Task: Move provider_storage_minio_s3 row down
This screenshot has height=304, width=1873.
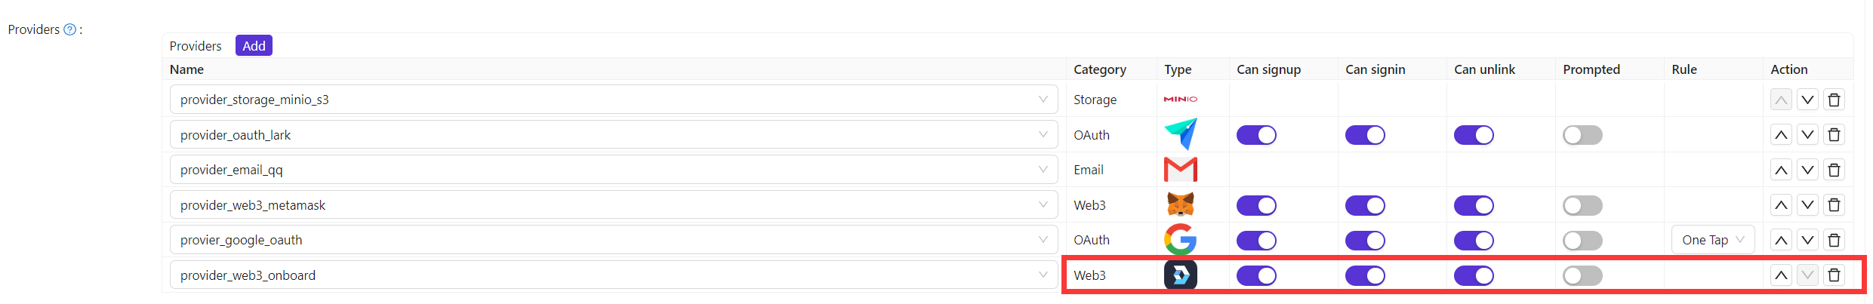Action: click(1807, 100)
